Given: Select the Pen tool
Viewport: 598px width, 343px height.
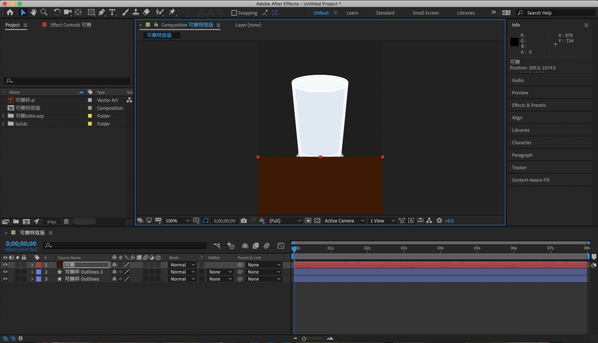Looking at the screenshot, I should tap(102, 12).
